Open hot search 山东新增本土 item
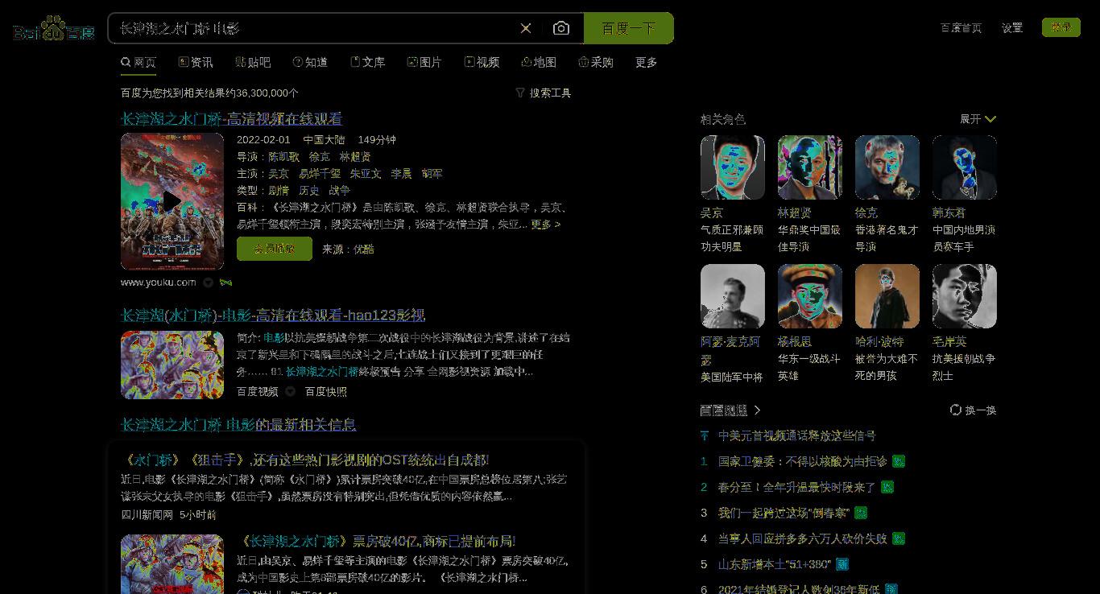This screenshot has height=594, width=1100. coord(775,564)
